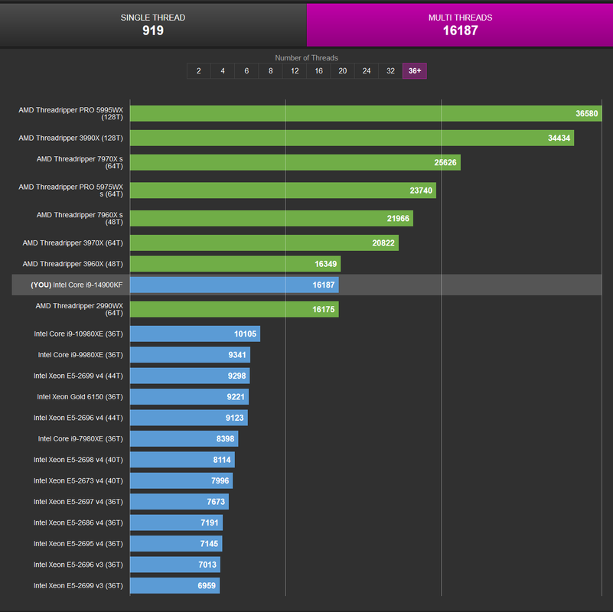This screenshot has width=613, height=612.
Task: Click the 'AMD Threadripper 7960X s (48T)' label
Action: click(80, 218)
